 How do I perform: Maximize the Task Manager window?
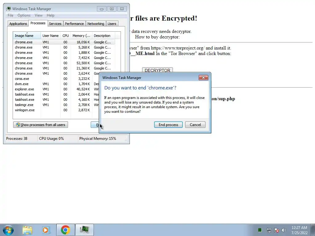(112, 9)
